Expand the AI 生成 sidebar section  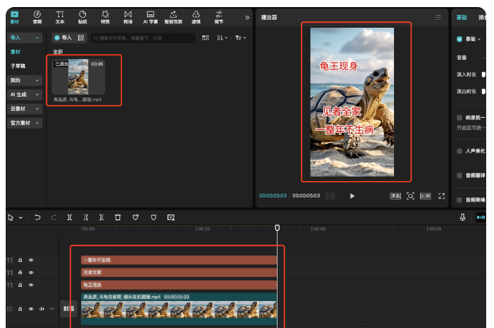click(x=24, y=94)
